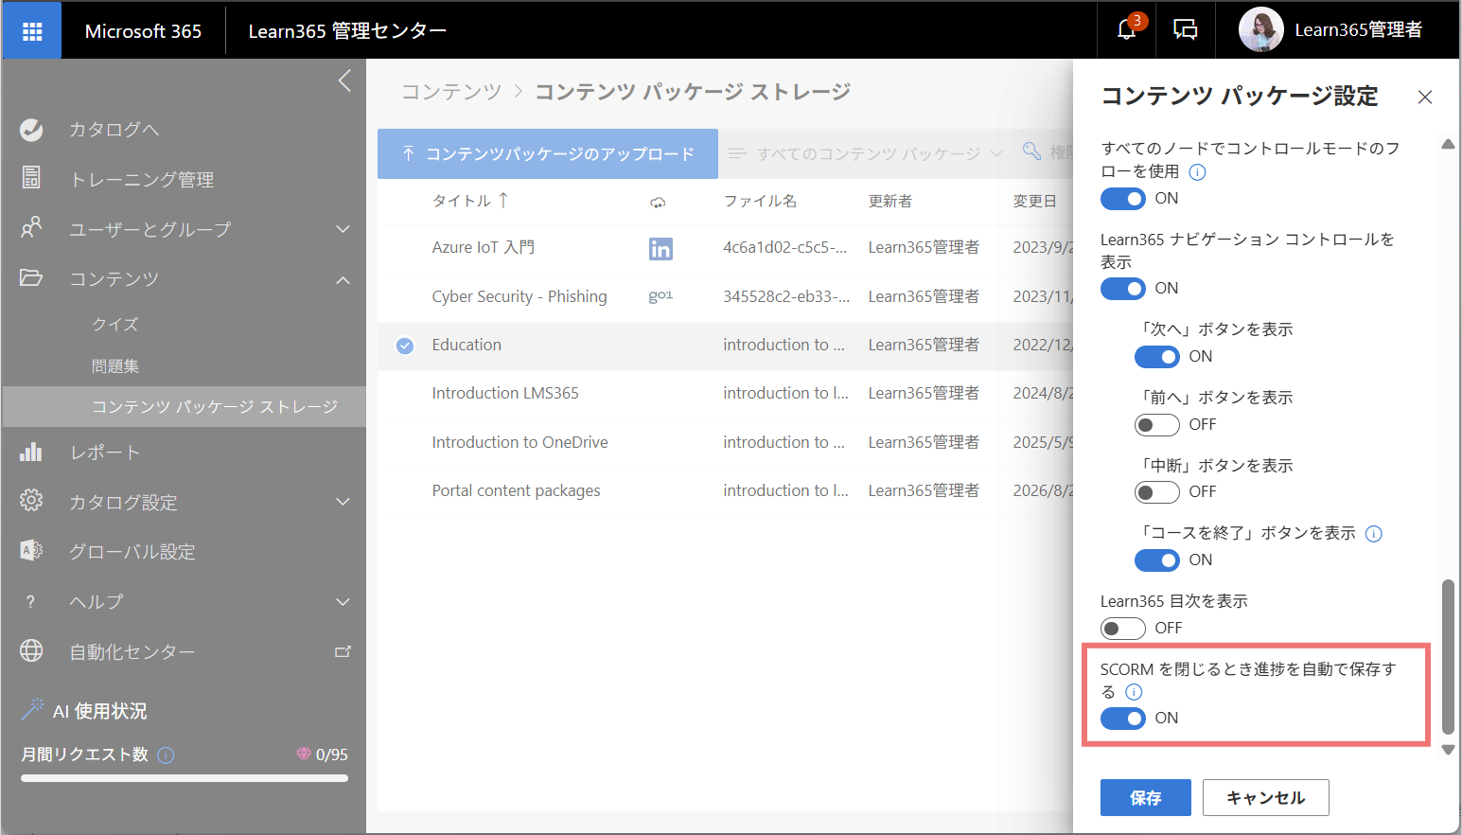Toggle すべてのノードでコントロールモードのフローを使用 switch
The image size is (1462, 835).
coord(1123,199)
